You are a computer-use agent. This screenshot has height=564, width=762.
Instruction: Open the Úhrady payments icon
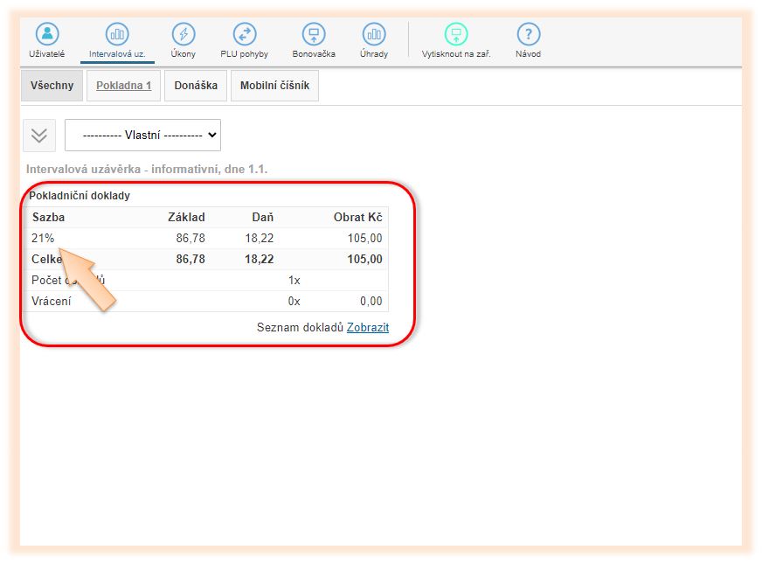(374, 35)
